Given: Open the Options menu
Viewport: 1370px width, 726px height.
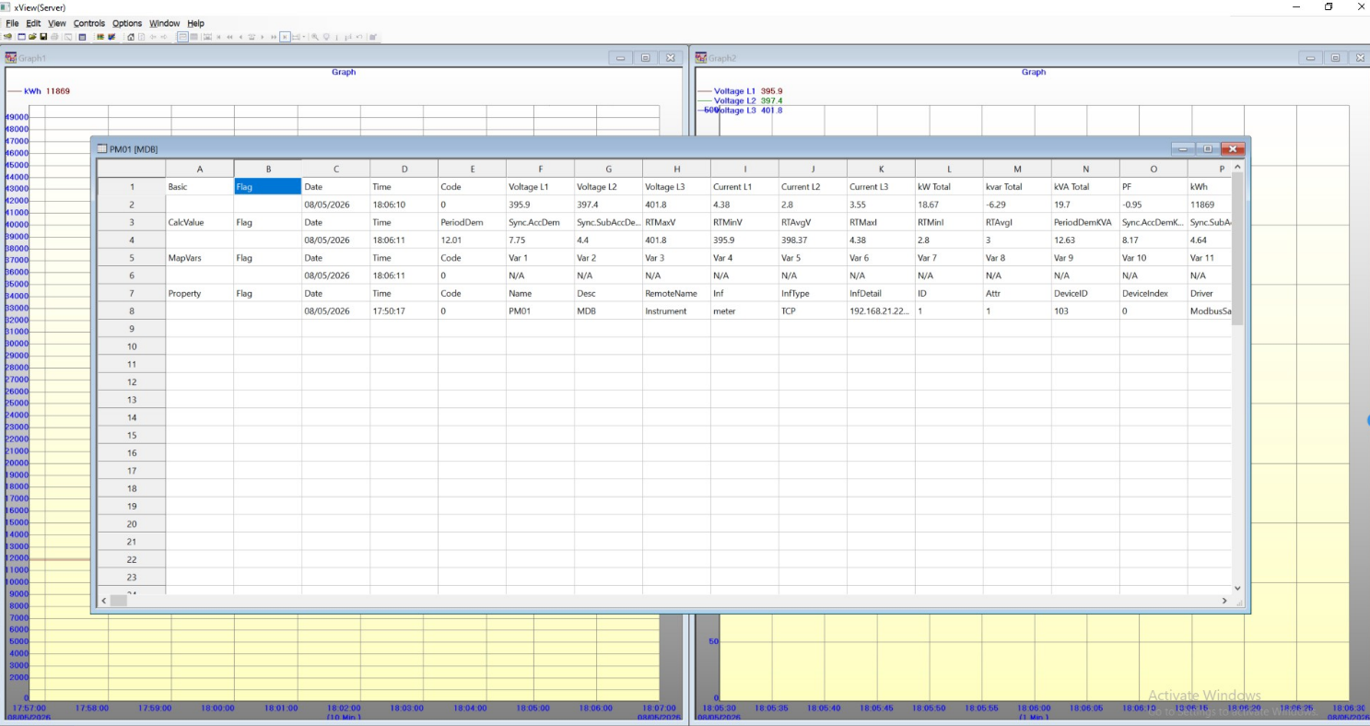Looking at the screenshot, I should tap(127, 23).
